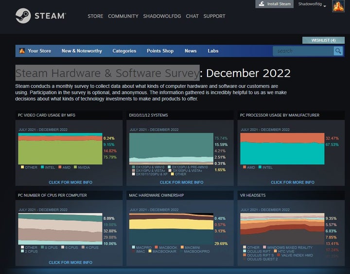
Task: Open the STORE top menu
Action: (95, 16)
